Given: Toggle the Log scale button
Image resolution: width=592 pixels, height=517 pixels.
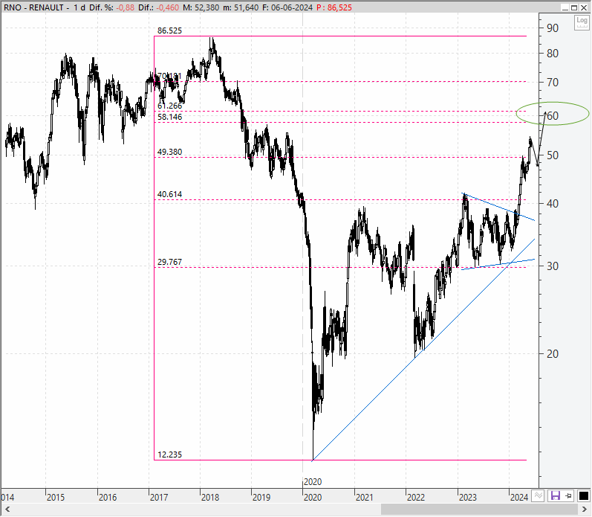Looking at the screenshot, I should coord(582,22).
